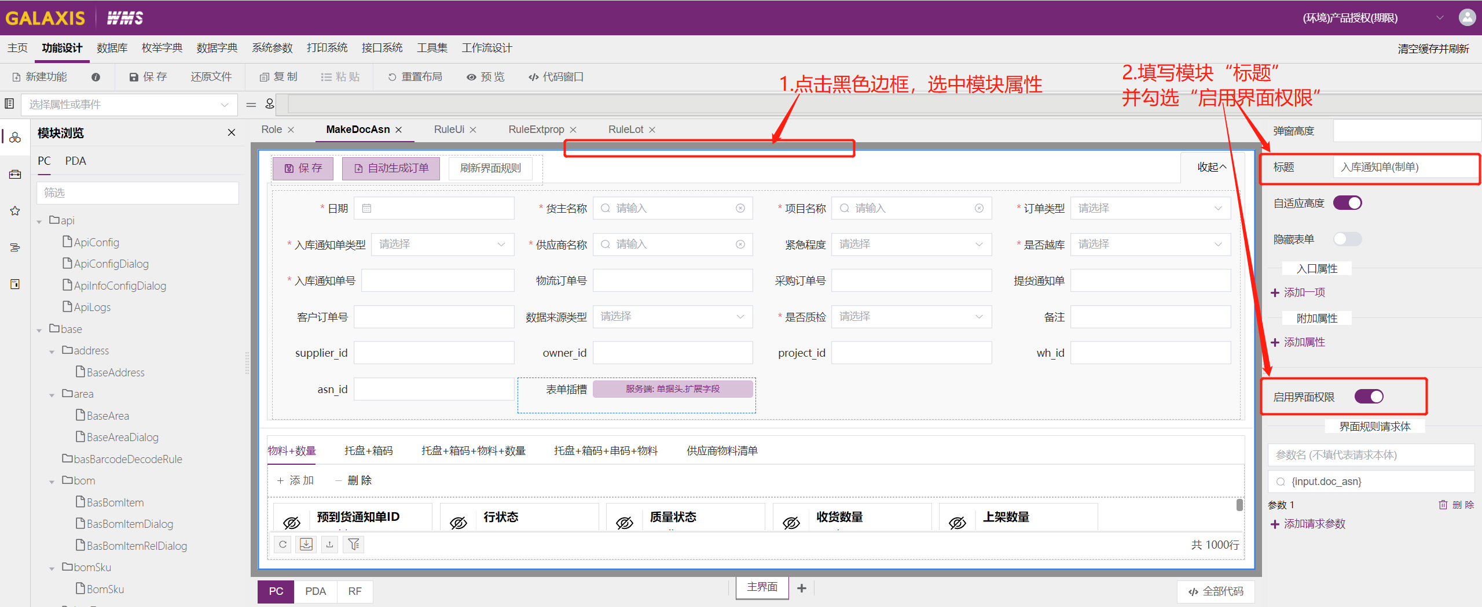Toggle visibility of 收货数量 column

(791, 523)
